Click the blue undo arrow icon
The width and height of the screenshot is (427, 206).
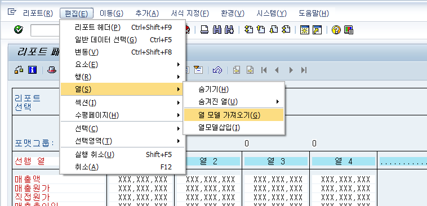[217, 70]
